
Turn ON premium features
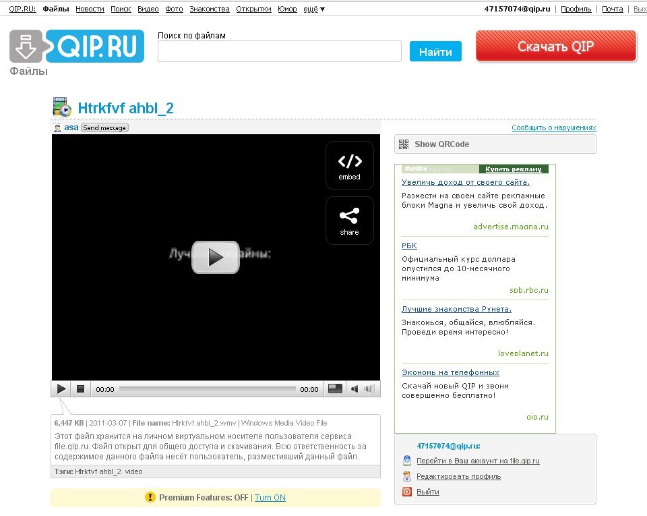(x=270, y=498)
